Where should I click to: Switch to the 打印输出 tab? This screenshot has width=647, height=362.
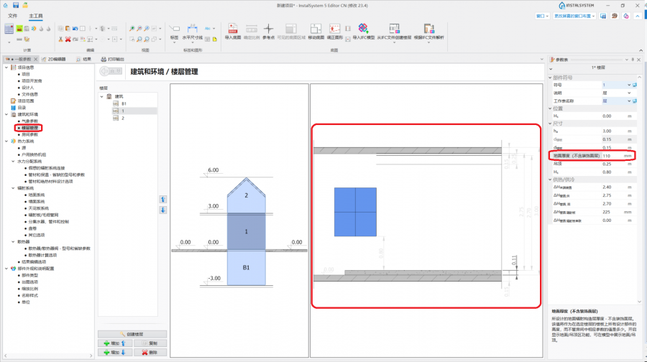pos(112,60)
